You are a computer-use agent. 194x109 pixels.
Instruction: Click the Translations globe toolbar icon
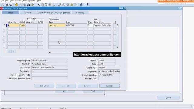pyautogui.click(x=68, y=5)
